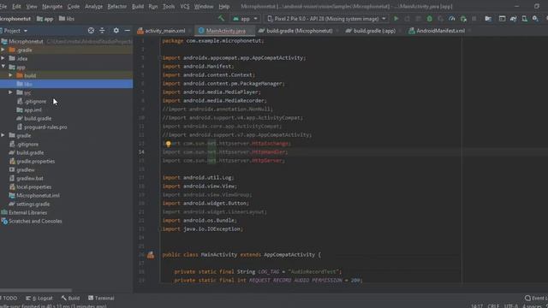Click the yellow light bulb in editor gutter

(x=168, y=144)
